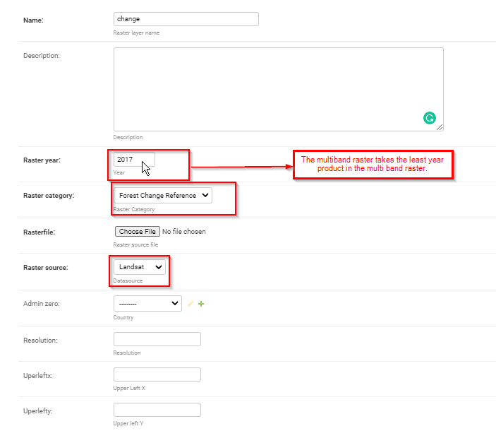Click the Upper left Y input field
Viewport: 496px width, 431px height.
click(157, 410)
